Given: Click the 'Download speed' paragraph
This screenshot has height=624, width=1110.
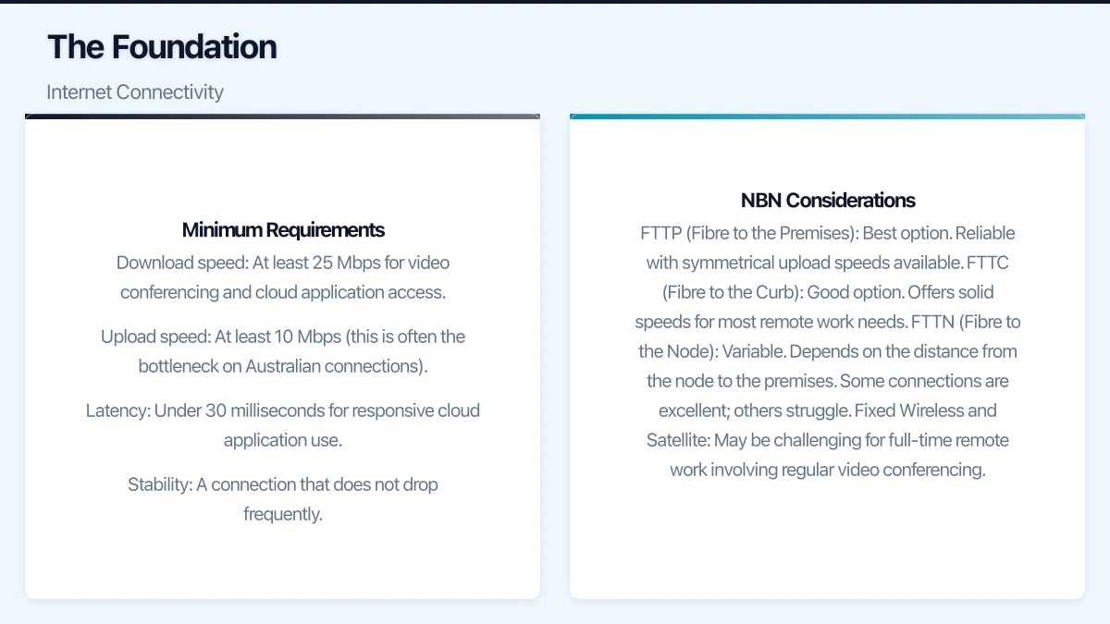Looking at the screenshot, I should (283, 277).
